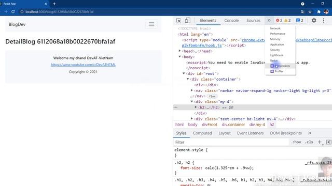Toggle the :hov element state panel
This screenshot has height=186, width=332.
point(297,142)
